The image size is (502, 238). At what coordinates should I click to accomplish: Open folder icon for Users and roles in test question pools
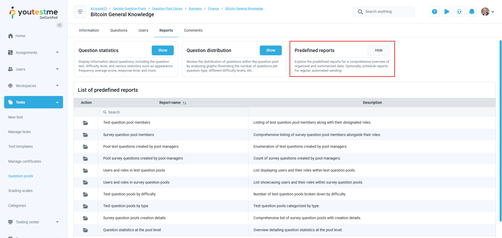[85, 171]
